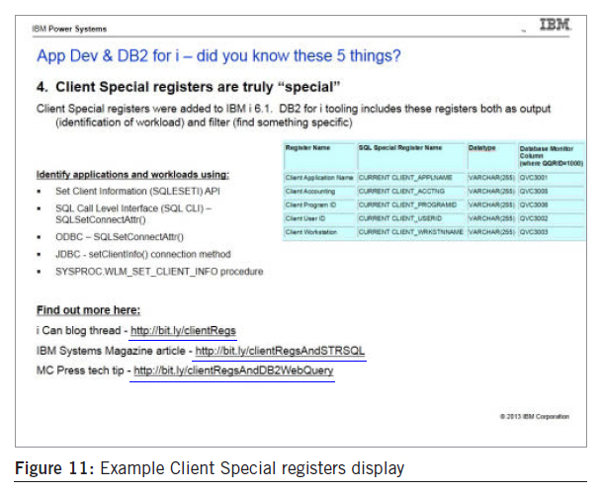Select bullet 'Set Client Information (SQLESETI) API'
The width and height of the screenshot is (601, 493).
coord(137,191)
